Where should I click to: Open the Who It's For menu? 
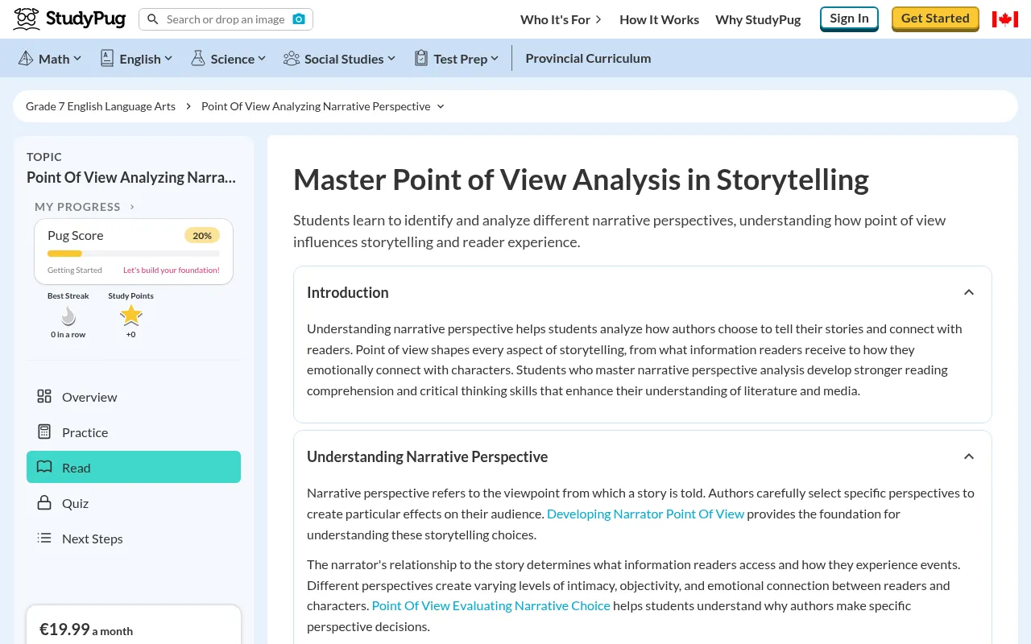tap(561, 19)
